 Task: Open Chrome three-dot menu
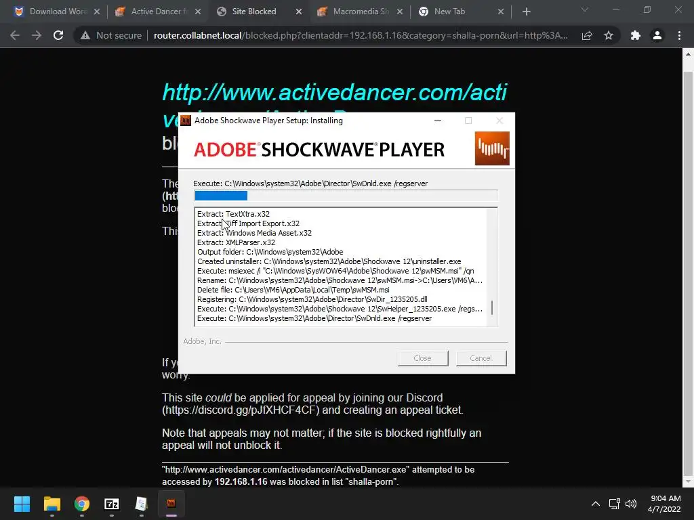679,35
